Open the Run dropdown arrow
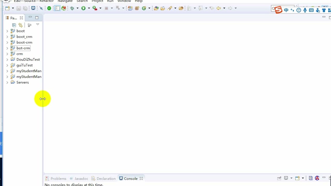 [x=89, y=8]
